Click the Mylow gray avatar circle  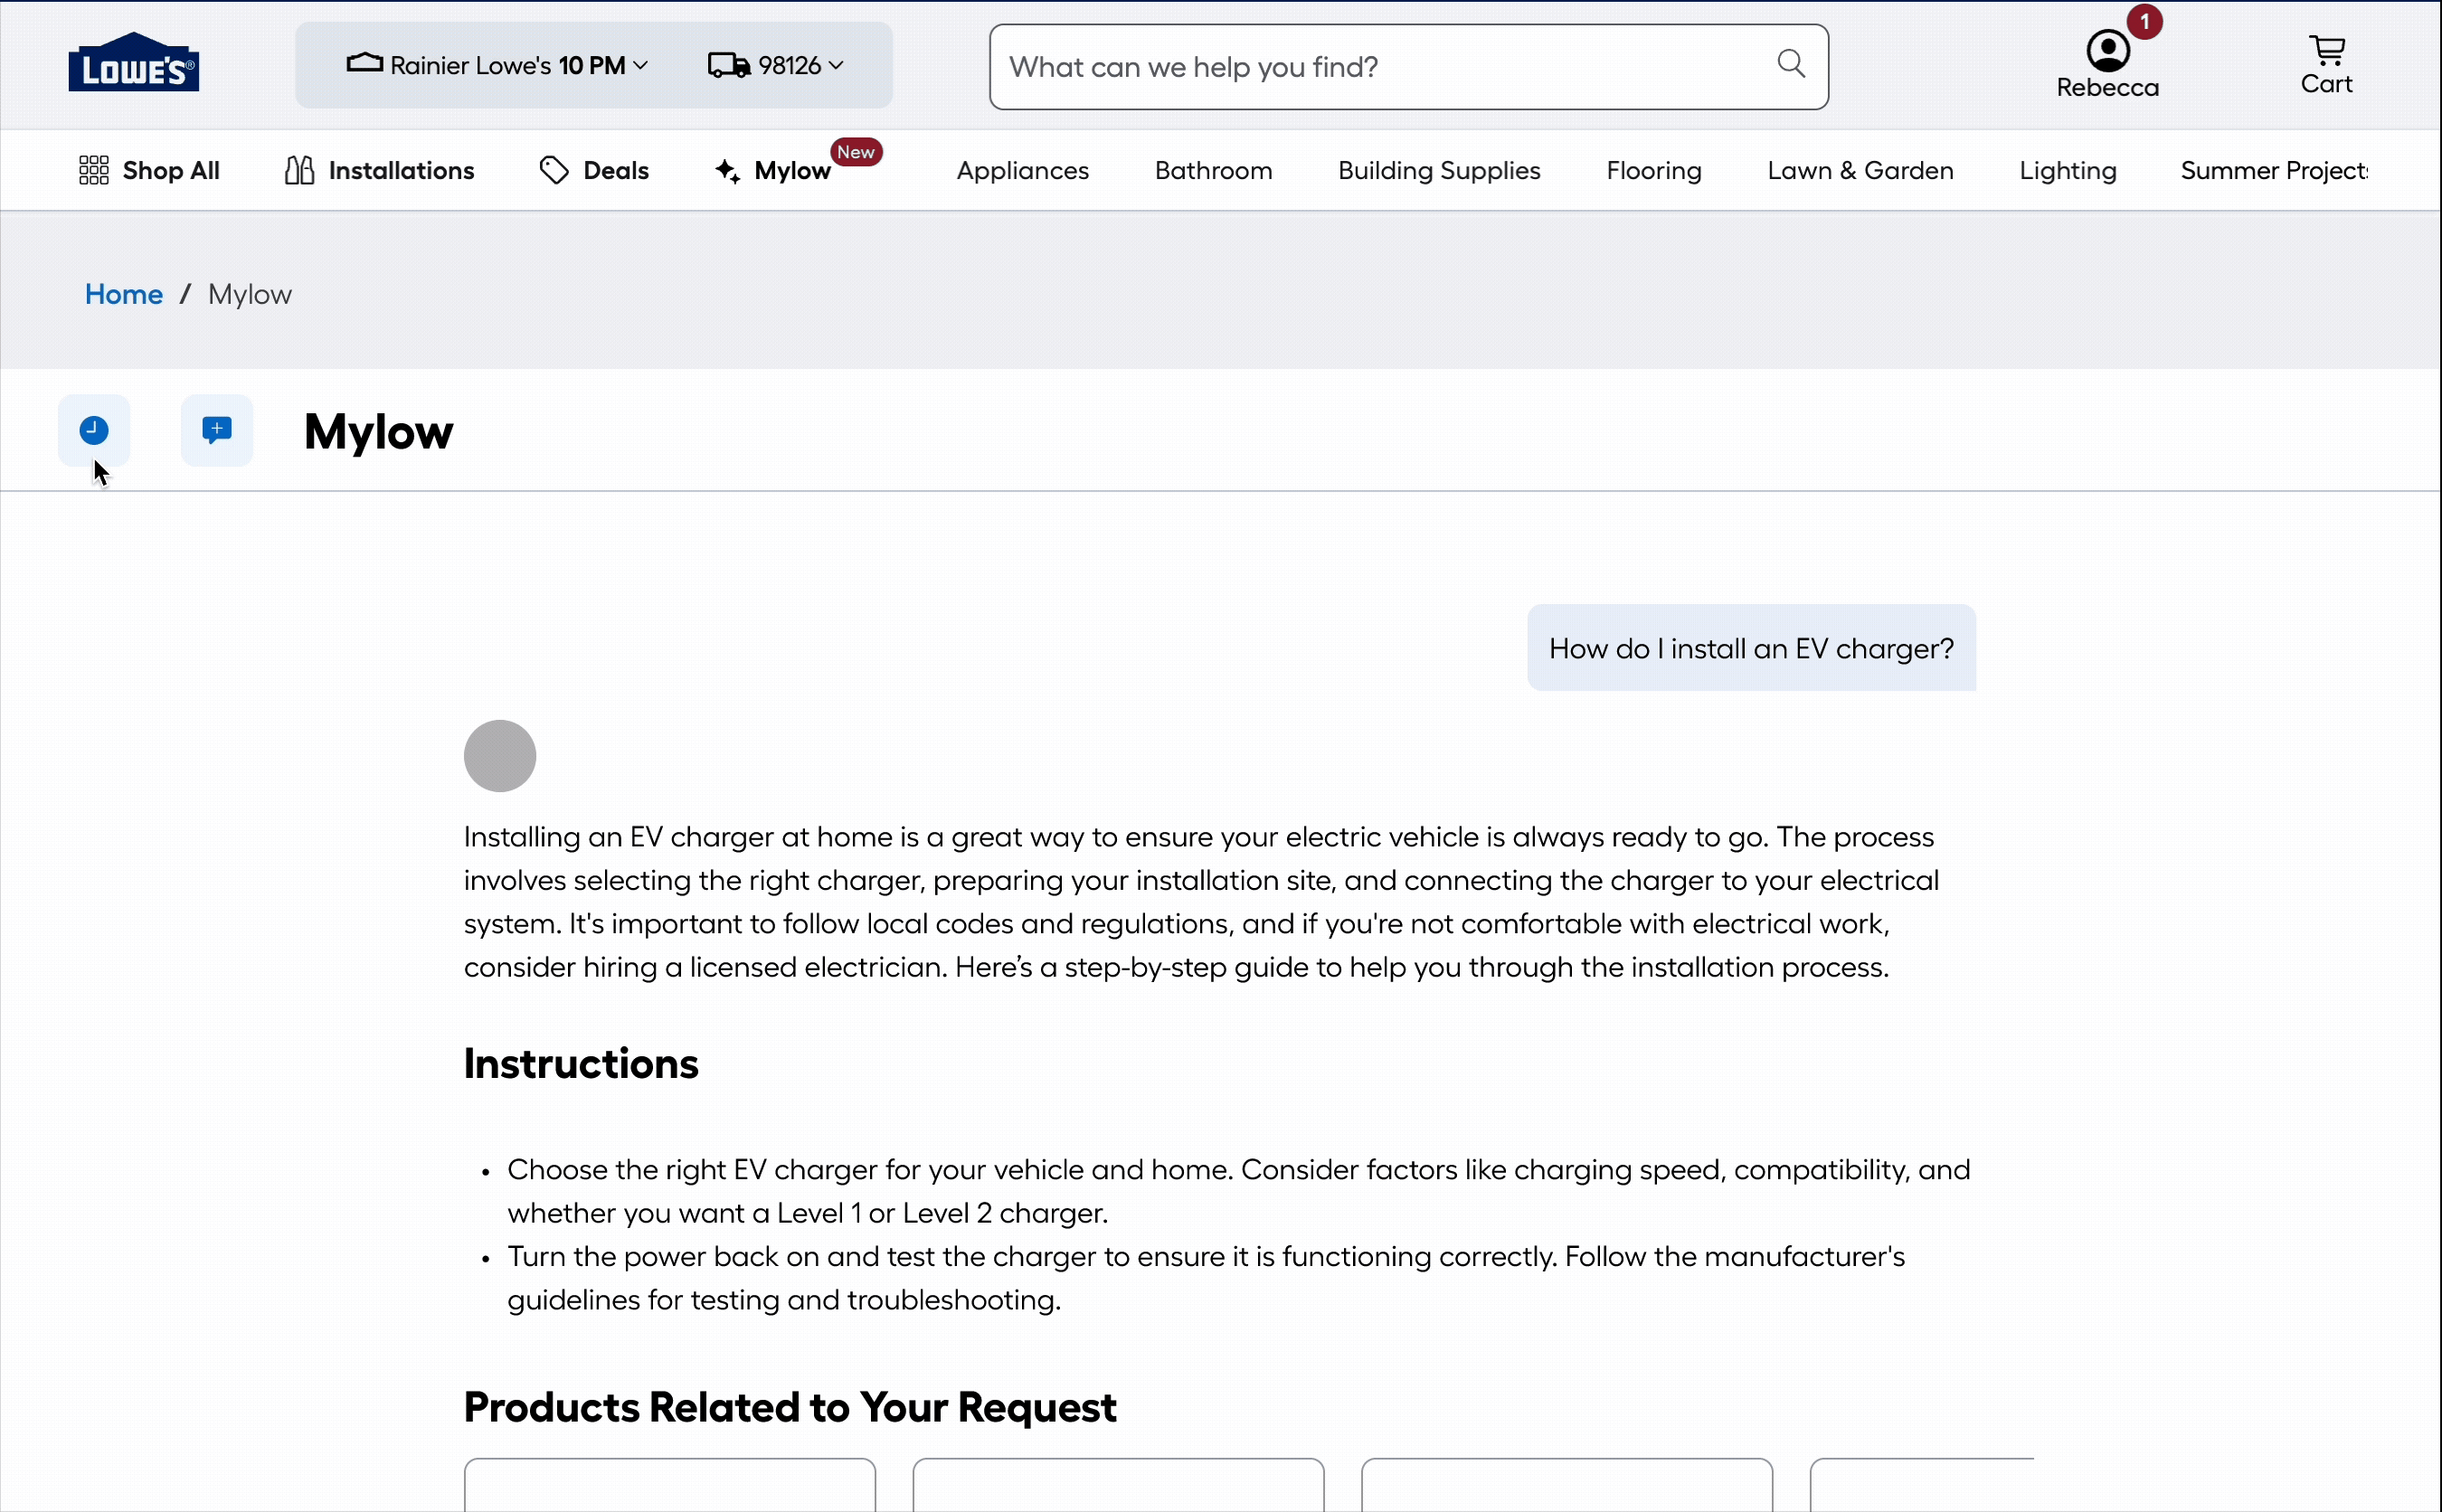coord(500,756)
